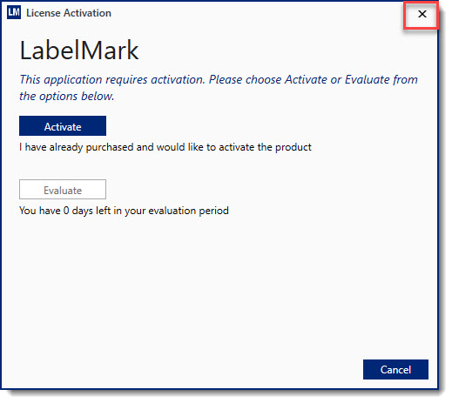Click the large LabelMark heading
The image size is (452, 403).
[x=79, y=50]
